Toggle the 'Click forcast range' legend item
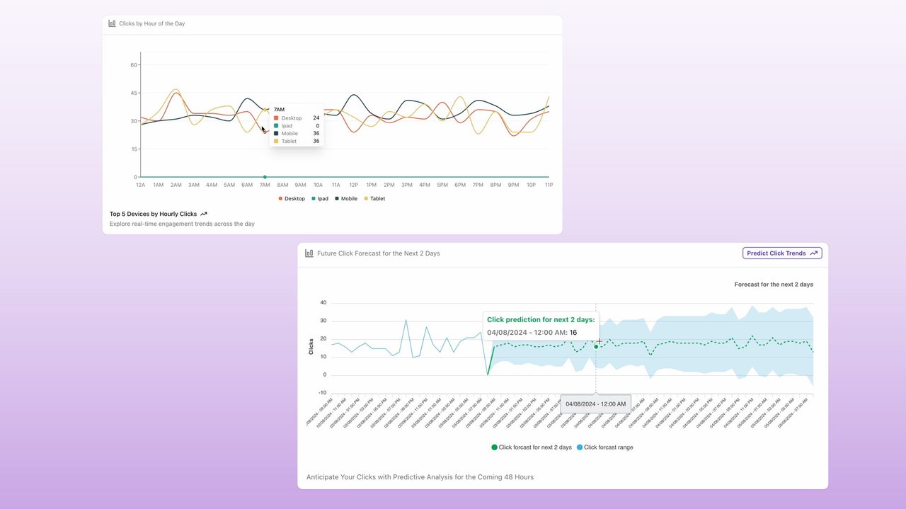This screenshot has width=906, height=509. (x=604, y=447)
